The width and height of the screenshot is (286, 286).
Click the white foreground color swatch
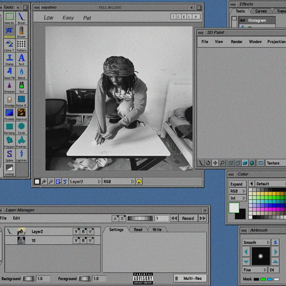click(234, 207)
